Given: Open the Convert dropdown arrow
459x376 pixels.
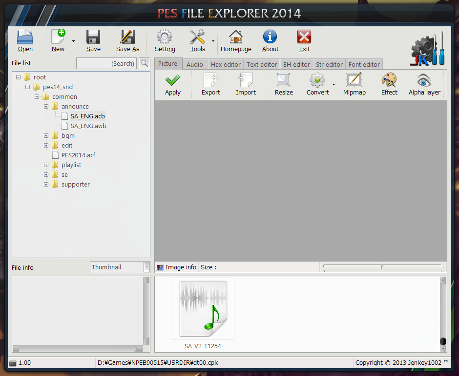Looking at the screenshot, I should (x=334, y=84).
